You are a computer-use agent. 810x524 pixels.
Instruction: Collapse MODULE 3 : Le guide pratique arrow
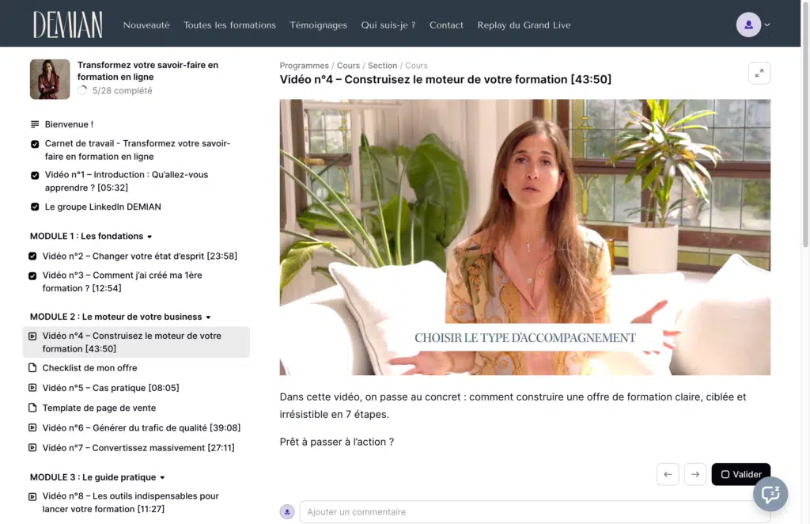tap(162, 477)
